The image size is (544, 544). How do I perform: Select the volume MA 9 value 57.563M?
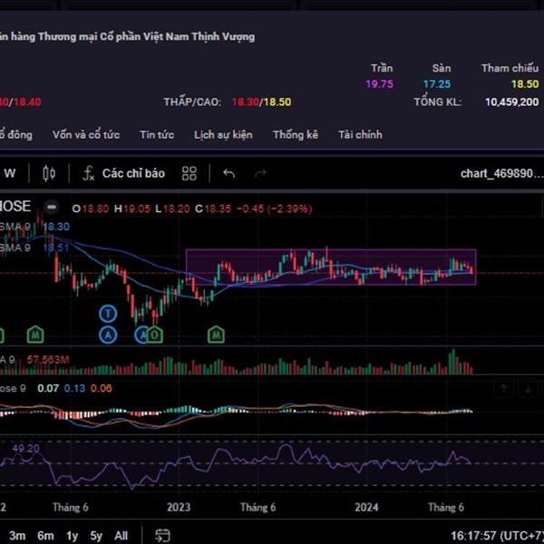48,359
